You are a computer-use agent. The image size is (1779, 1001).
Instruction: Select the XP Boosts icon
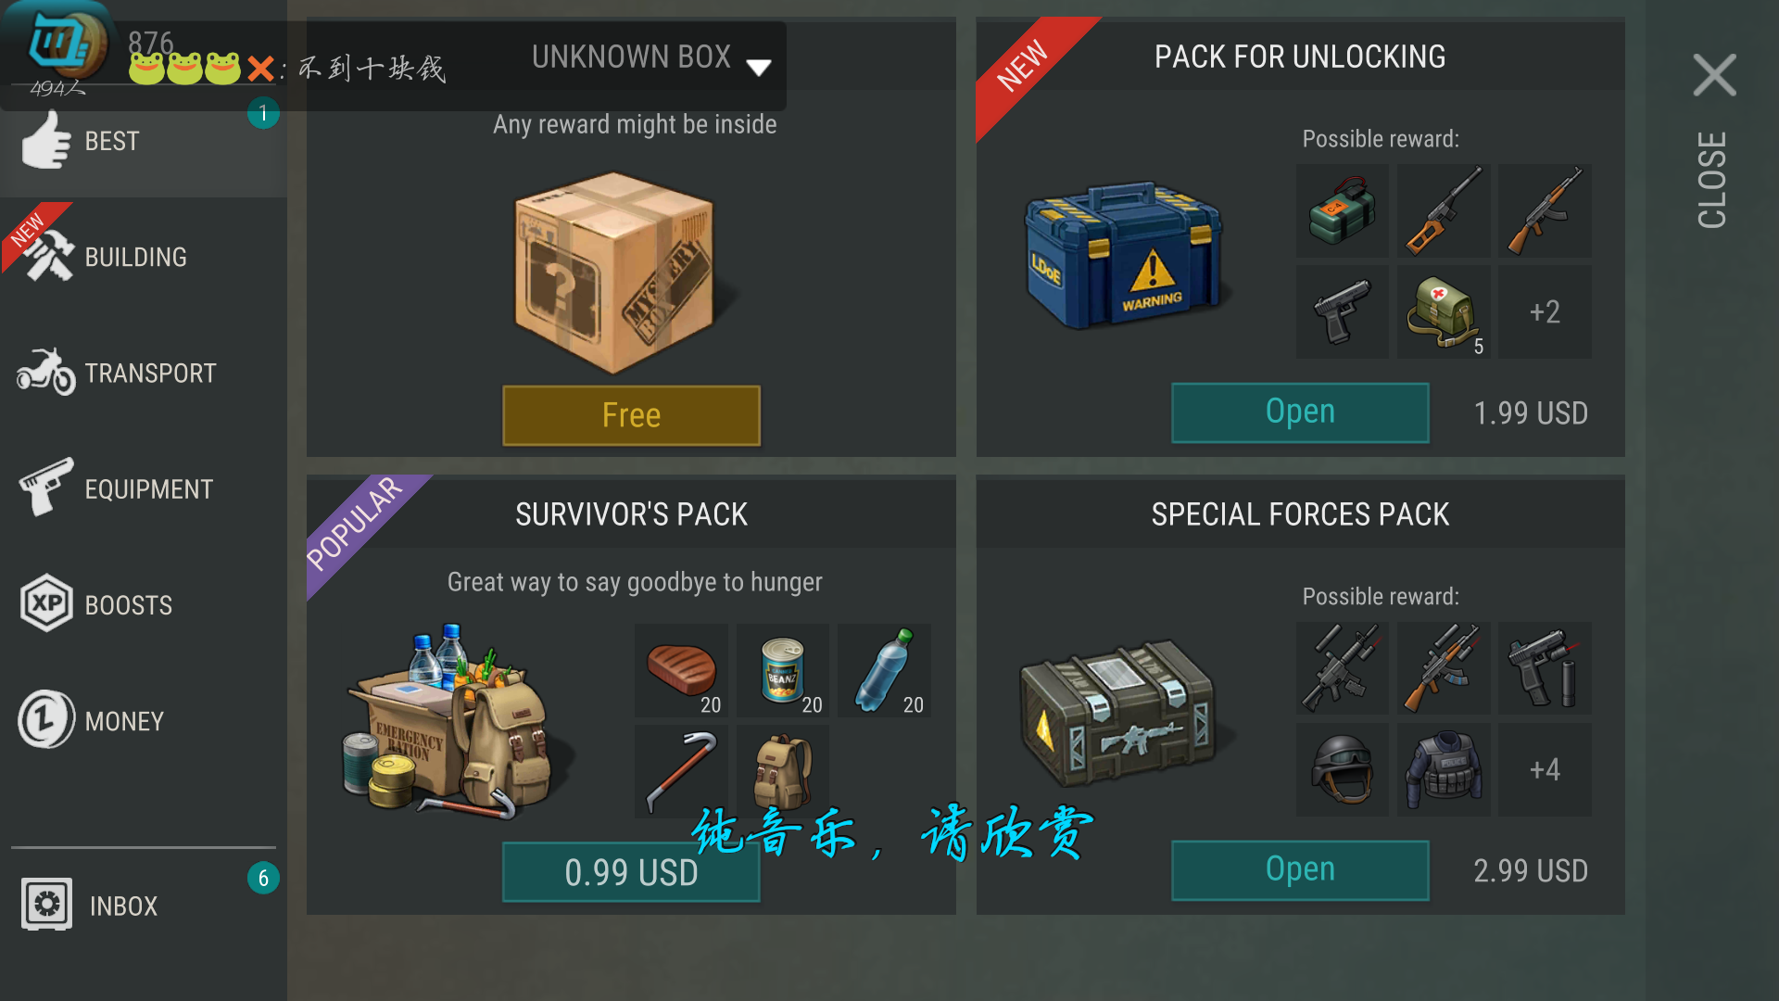pos(46,603)
